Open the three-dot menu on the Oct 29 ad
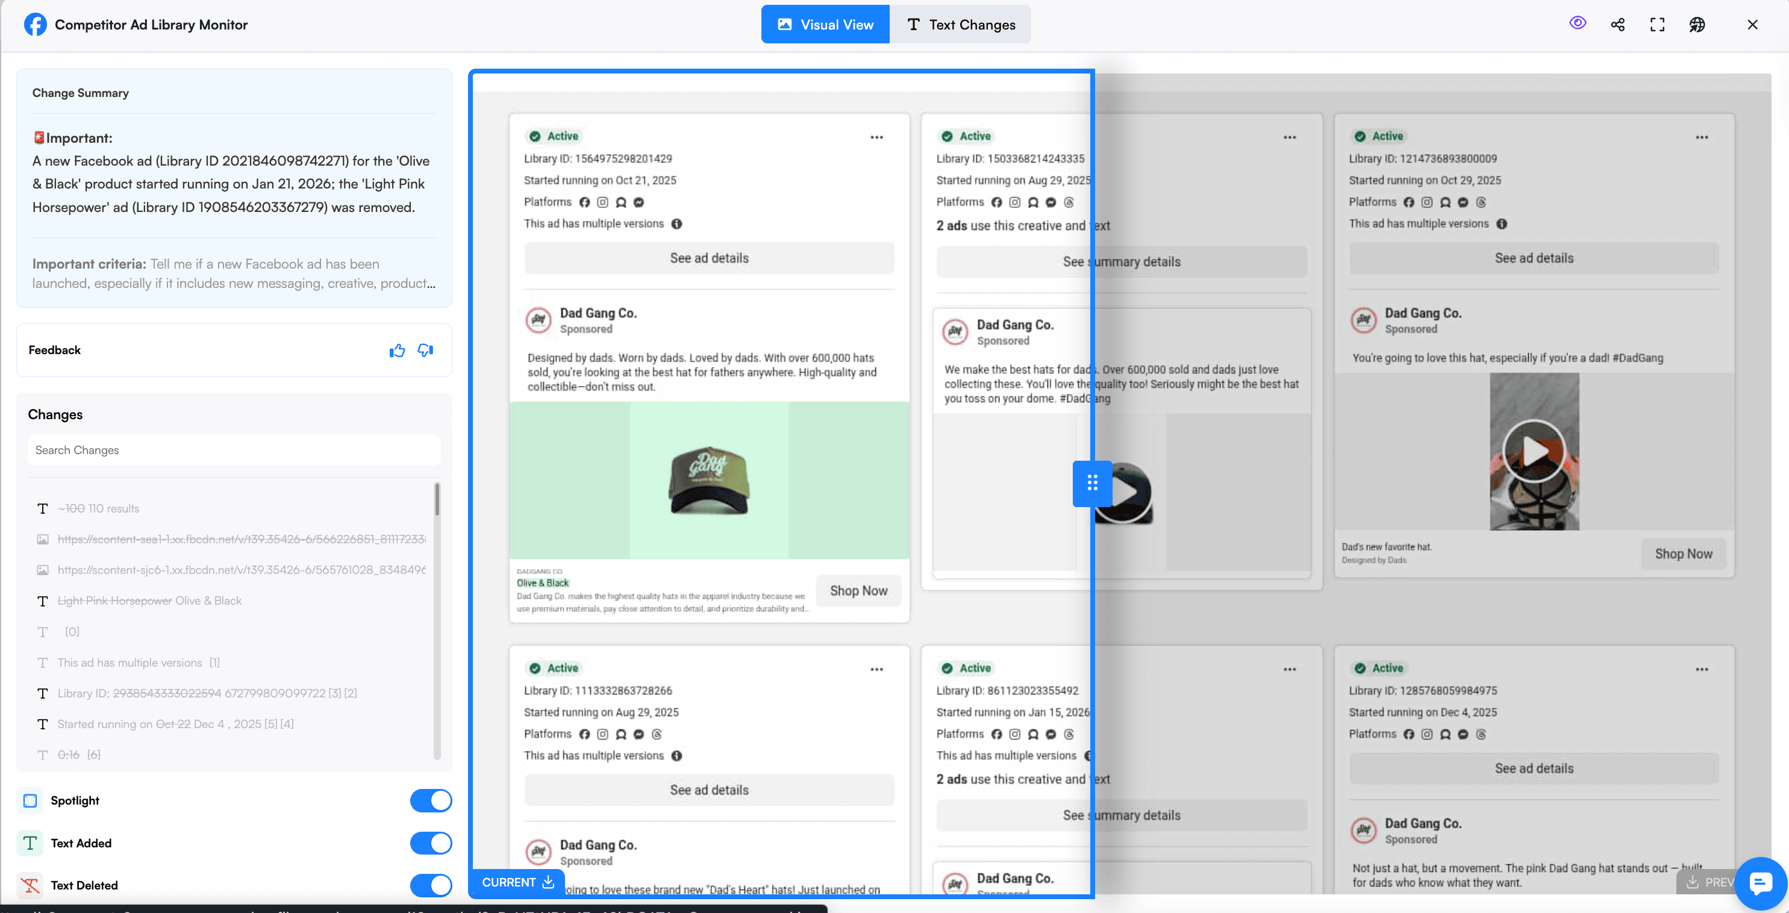This screenshot has width=1789, height=913. click(x=1702, y=137)
